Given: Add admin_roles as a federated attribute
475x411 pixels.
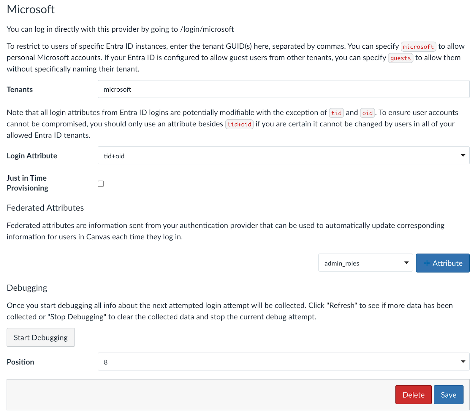Looking at the screenshot, I should 442,263.
